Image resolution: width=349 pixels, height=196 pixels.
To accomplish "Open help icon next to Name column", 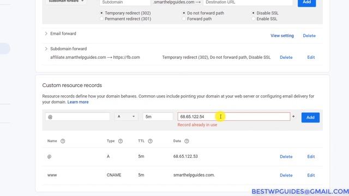I will 63,141.
